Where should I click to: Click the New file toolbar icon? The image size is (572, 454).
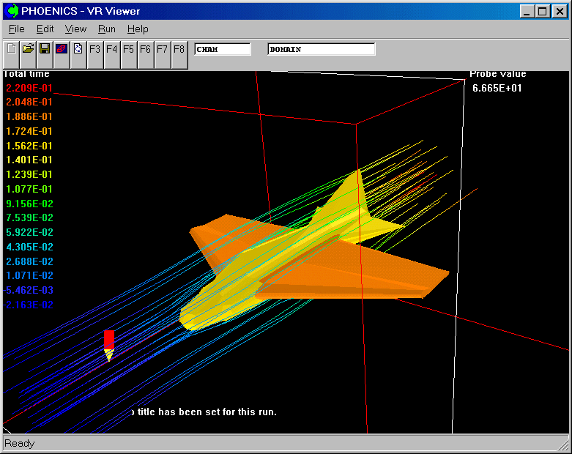[11, 49]
